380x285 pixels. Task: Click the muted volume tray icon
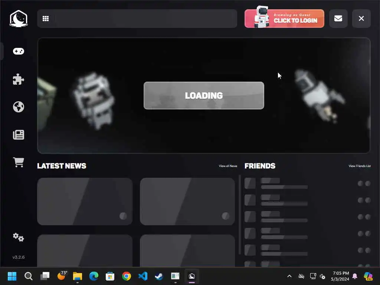[x=322, y=276]
